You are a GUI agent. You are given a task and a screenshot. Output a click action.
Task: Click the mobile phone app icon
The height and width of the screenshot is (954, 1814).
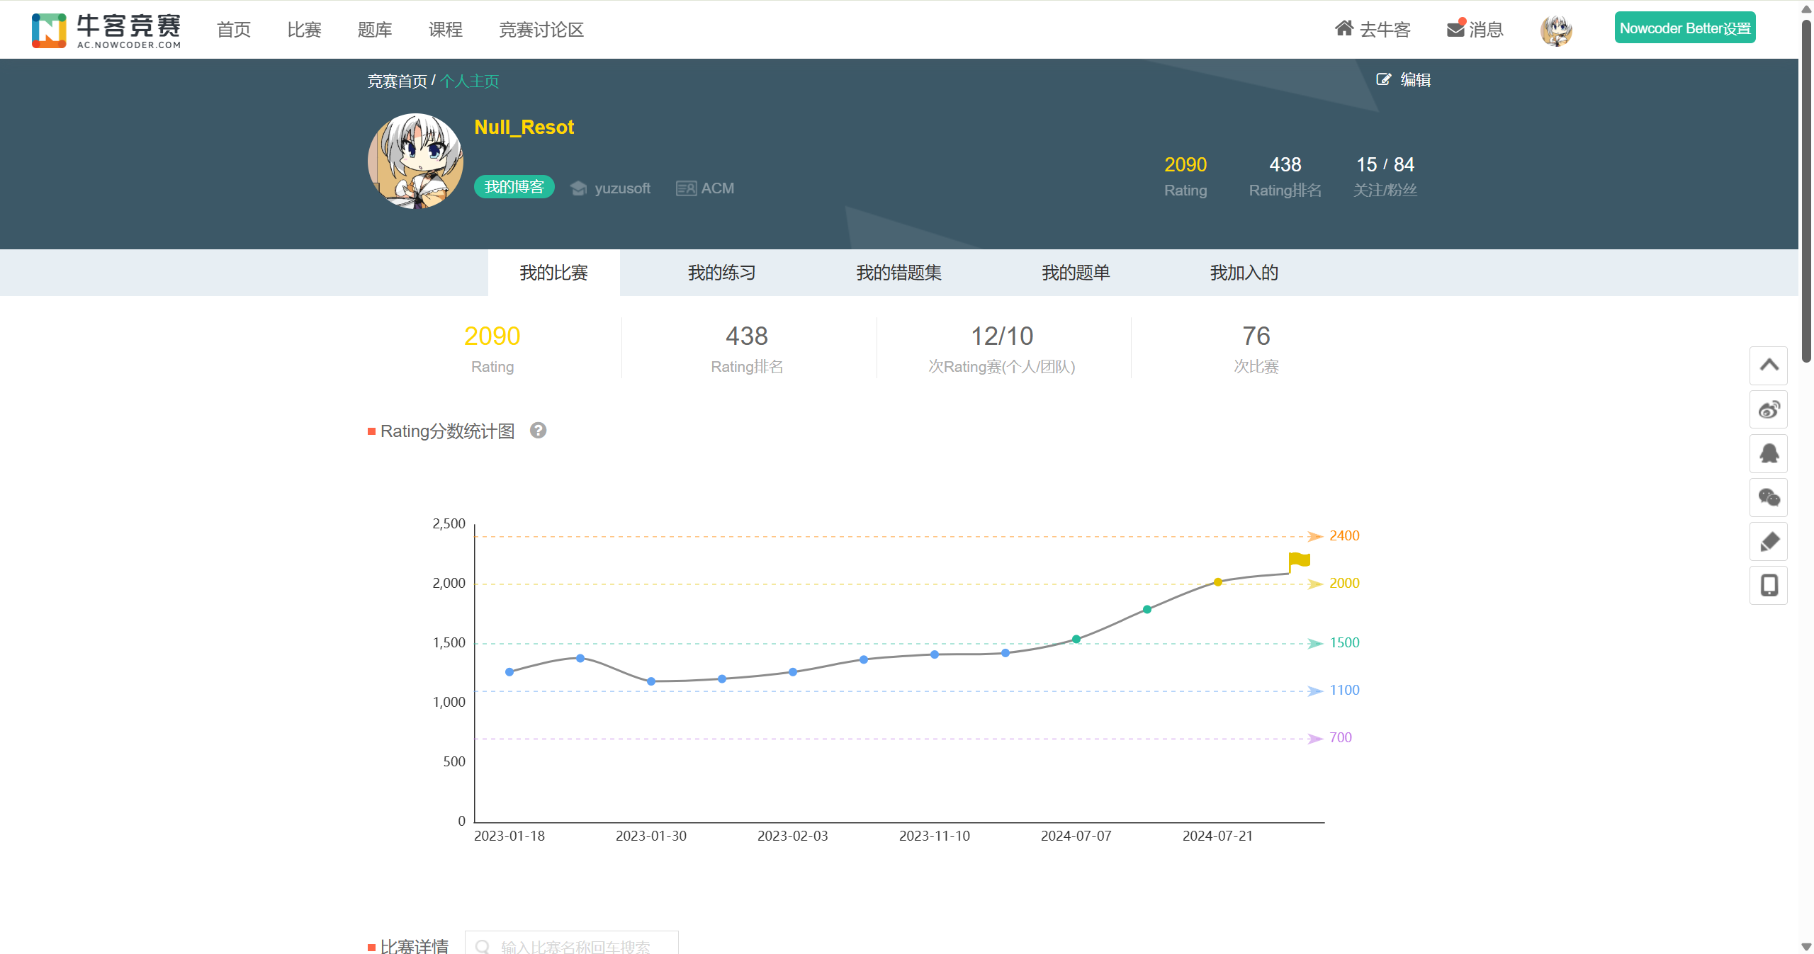pyautogui.click(x=1769, y=586)
